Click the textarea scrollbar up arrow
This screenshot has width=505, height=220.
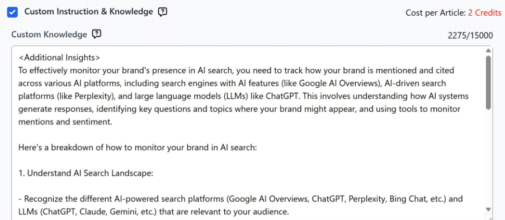click(488, 50)
